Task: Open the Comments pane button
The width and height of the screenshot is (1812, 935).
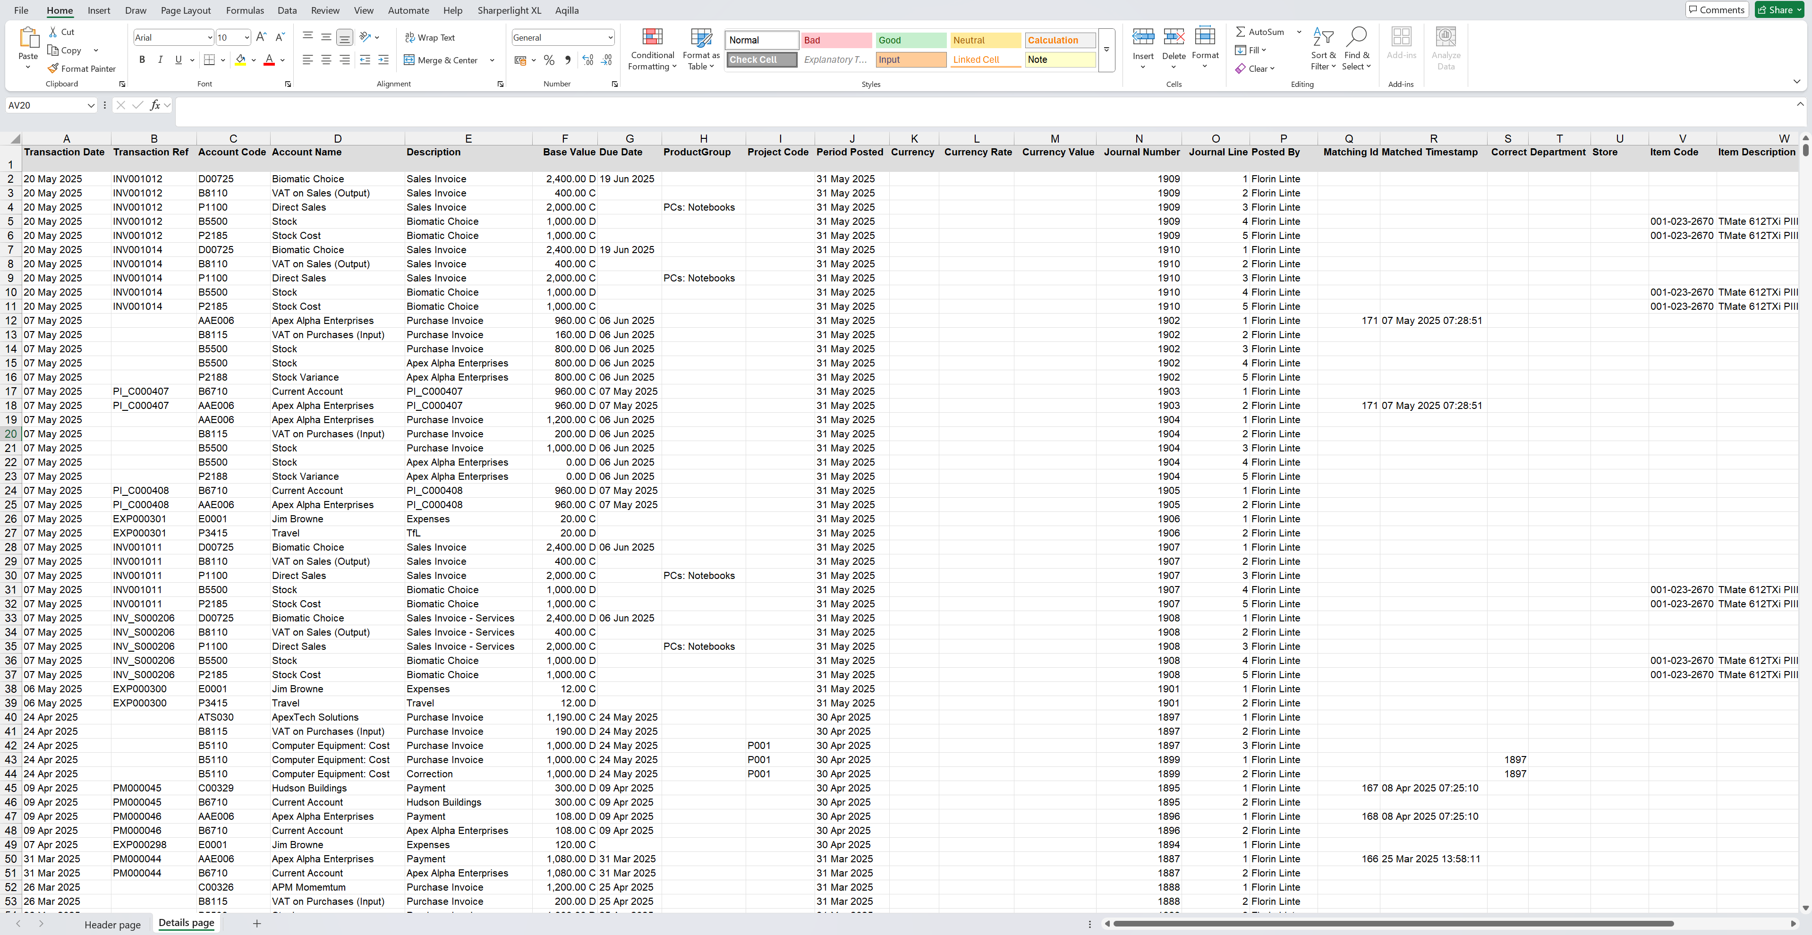Action: pyautogui.click(x=1716, y=10)
